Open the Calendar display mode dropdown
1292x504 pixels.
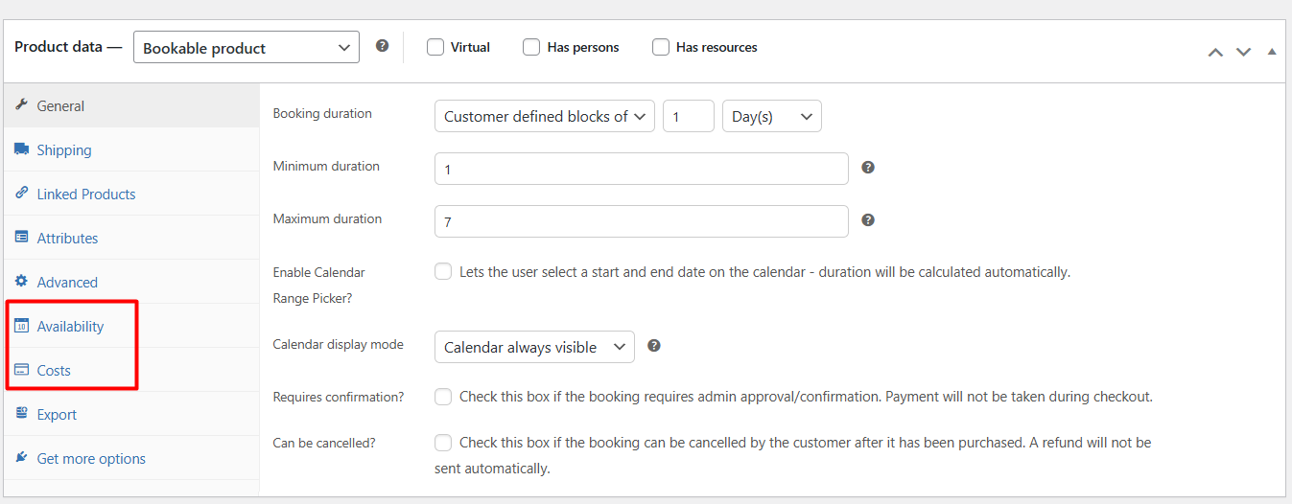[x=534, y=347]
